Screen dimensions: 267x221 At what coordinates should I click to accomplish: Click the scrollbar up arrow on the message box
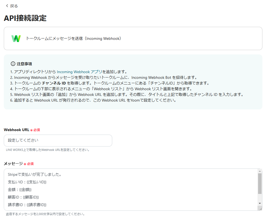click(260, 171)
